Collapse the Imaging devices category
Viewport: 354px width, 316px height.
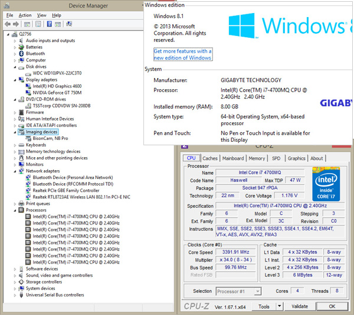pyautogui.click(x=15, y=132)
